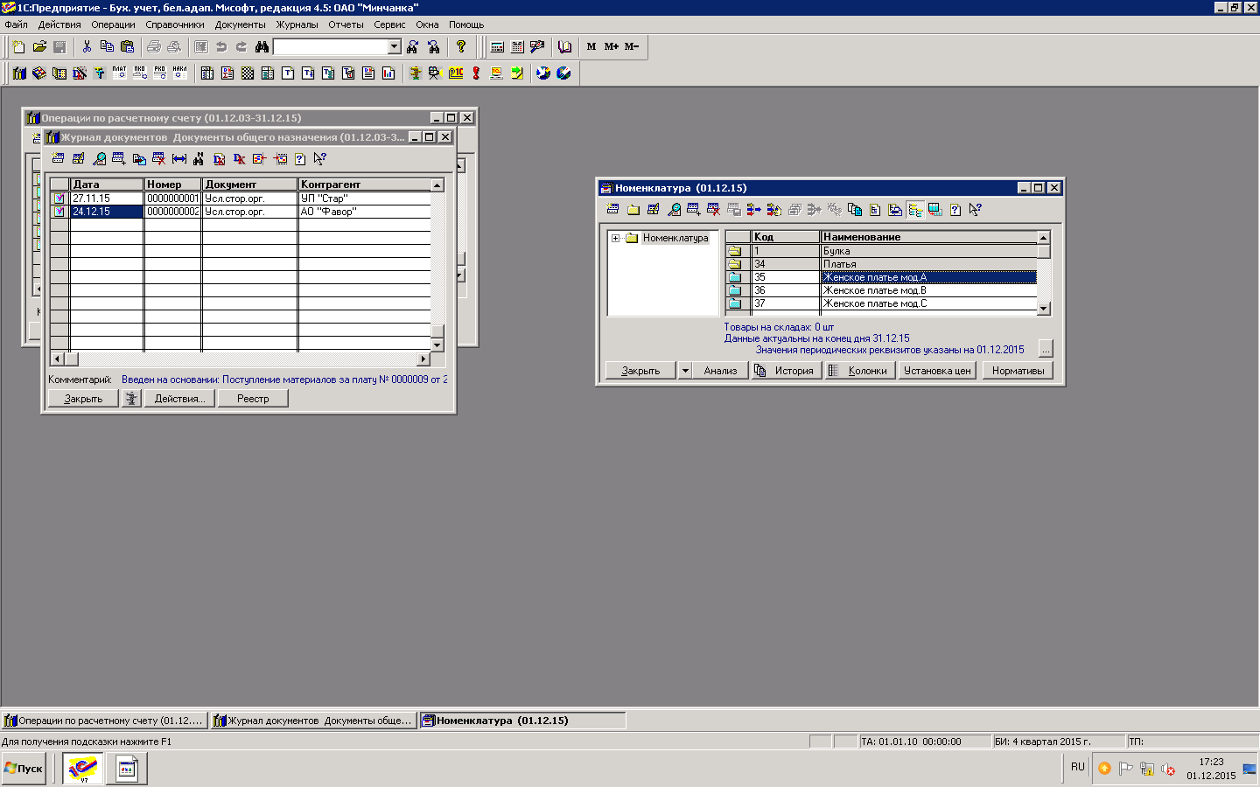This screenshot has height=787, width=1260.
Task: Click the Copy icon in main toolbar
Action: pyautogui.click(x=107, y=46)
